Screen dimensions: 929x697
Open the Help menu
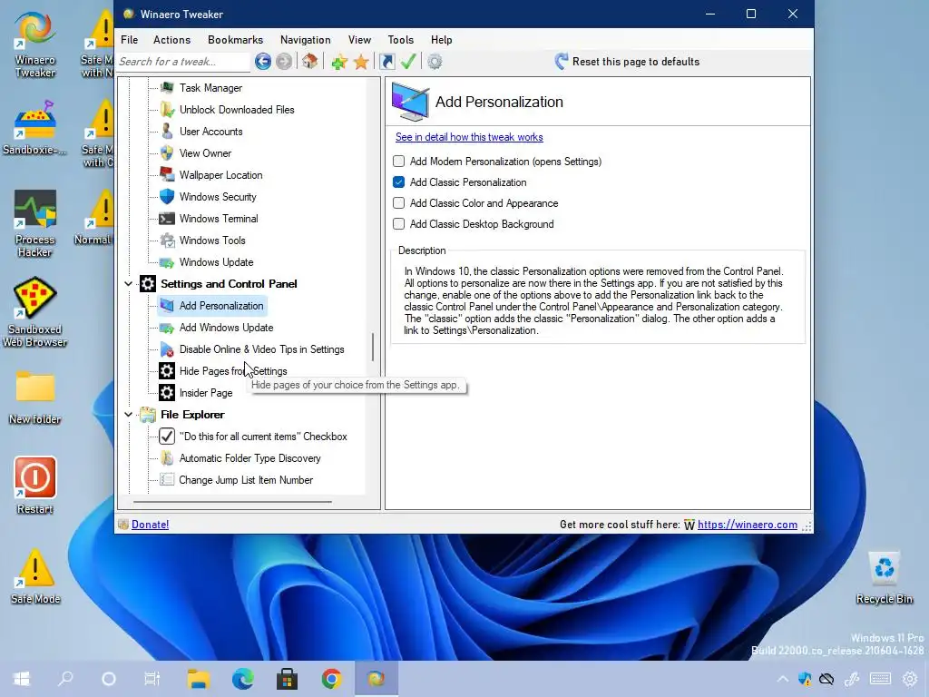(442, 40)
